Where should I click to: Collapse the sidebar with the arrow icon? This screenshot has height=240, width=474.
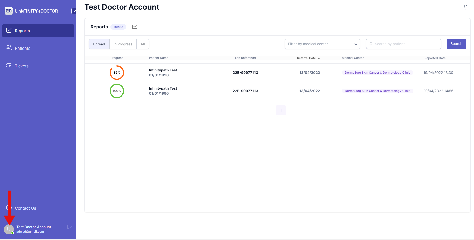pyautogui.click(x=74, y=11)
